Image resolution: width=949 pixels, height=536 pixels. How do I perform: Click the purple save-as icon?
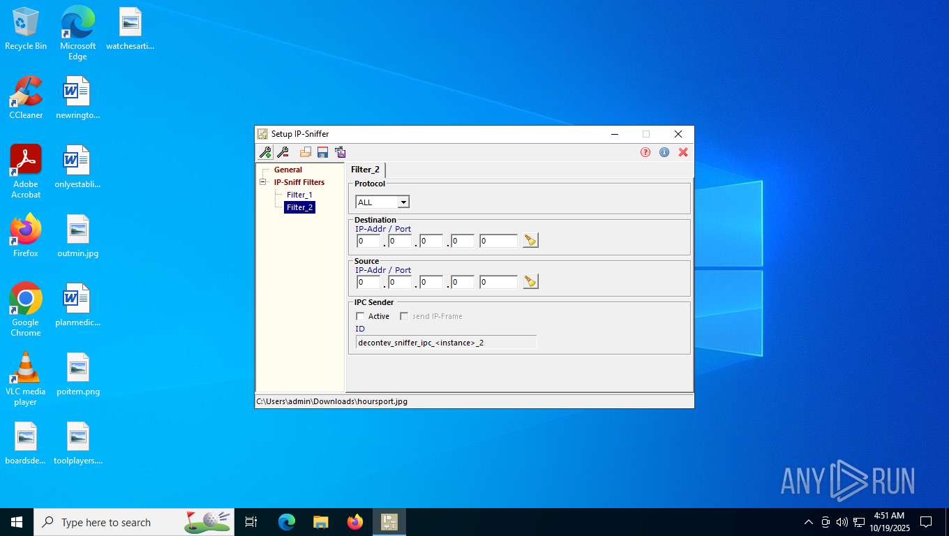pos(340,152)
